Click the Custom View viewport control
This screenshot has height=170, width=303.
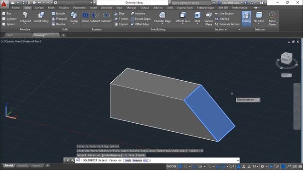coord(13,42)
